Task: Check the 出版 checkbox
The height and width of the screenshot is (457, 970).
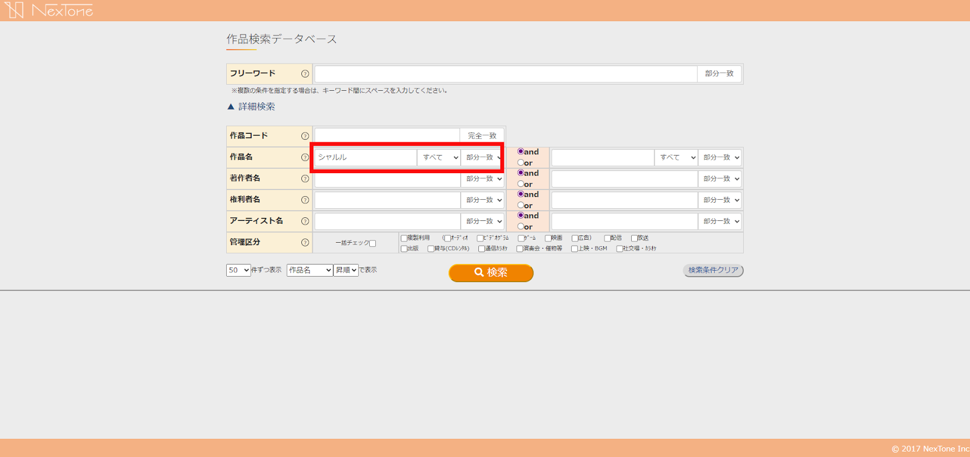Action: (404, 249)
